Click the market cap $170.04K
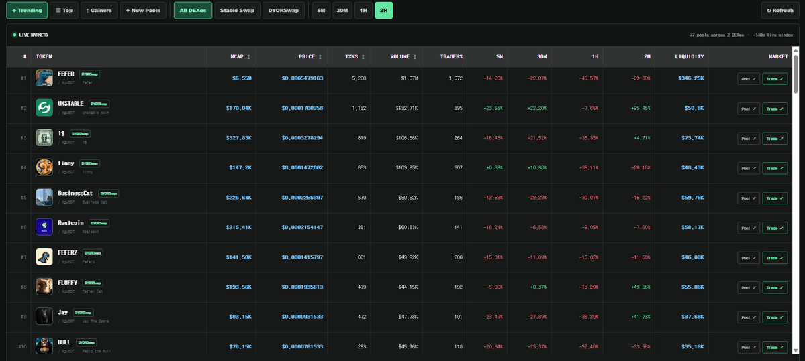Image resolution: width=805 pixels, height=361 pixels. click(x=239, y=108)
